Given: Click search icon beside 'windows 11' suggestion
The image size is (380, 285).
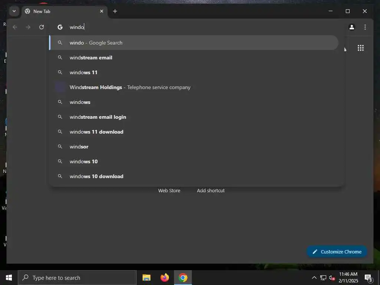Looking at the screenshot, I should [x=60, y=72].
